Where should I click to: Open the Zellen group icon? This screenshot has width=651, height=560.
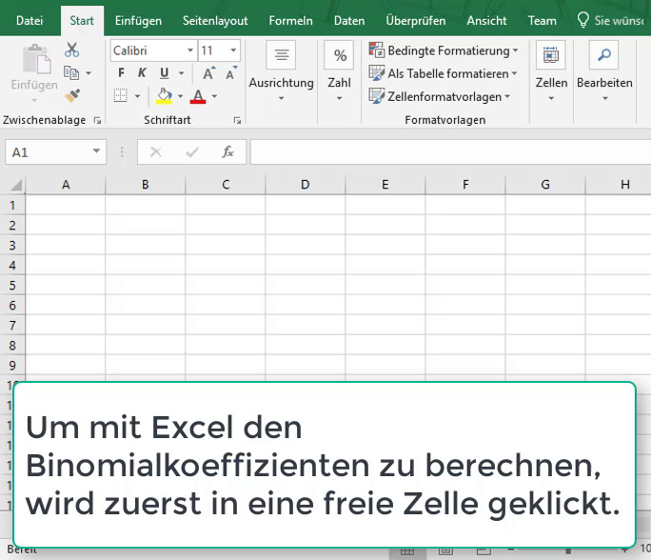pyautogui.click(x=551, y=55)
